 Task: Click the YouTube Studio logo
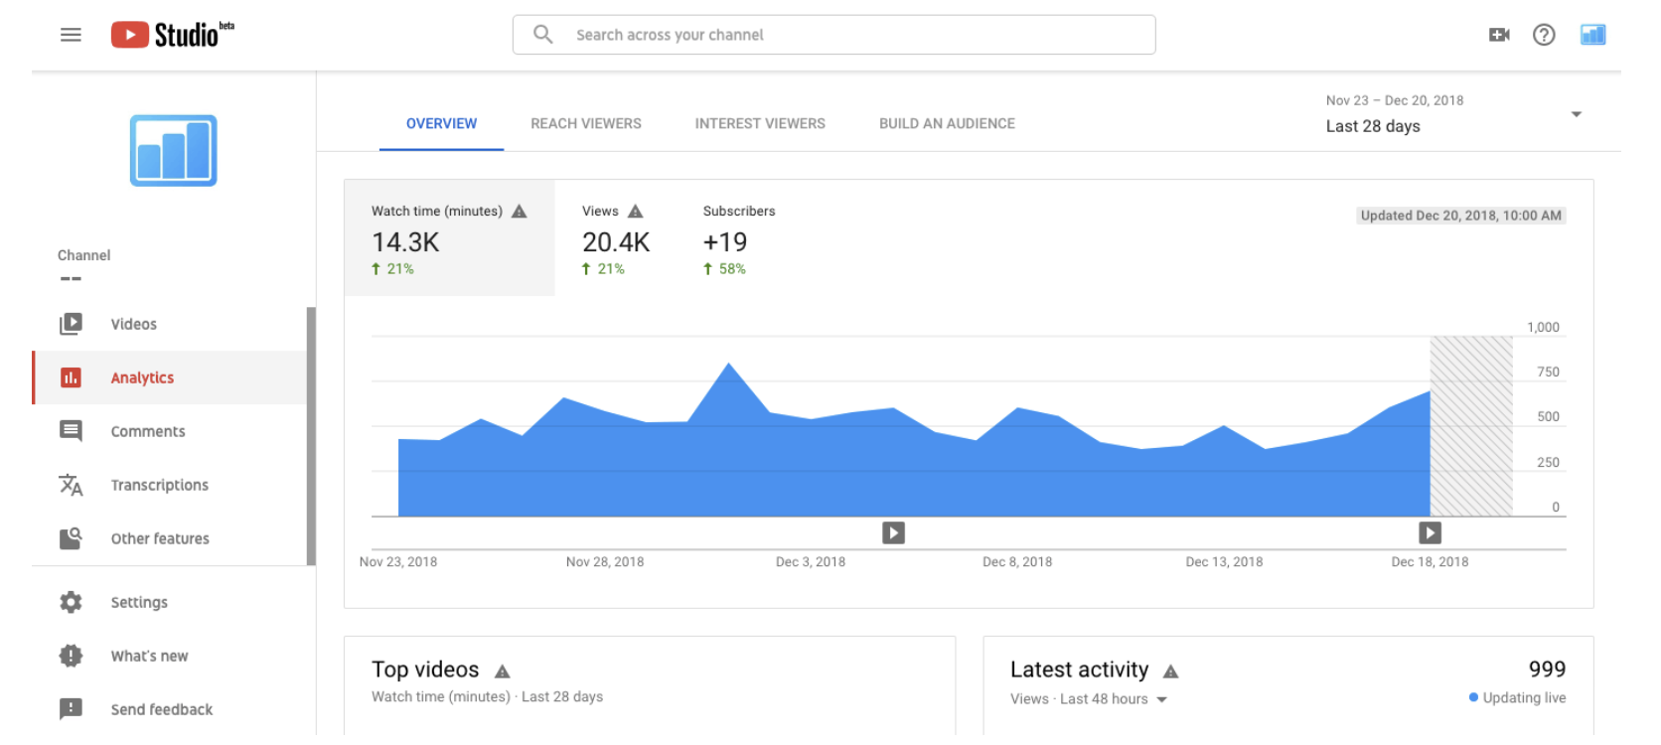(x=172, y=35)
